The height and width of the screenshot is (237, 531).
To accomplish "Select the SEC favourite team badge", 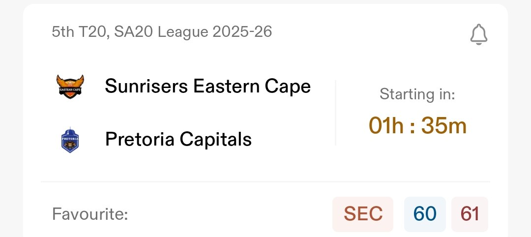I will (363, 214).
